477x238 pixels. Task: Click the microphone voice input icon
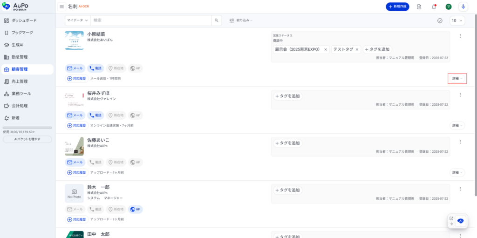pos(463,7)
